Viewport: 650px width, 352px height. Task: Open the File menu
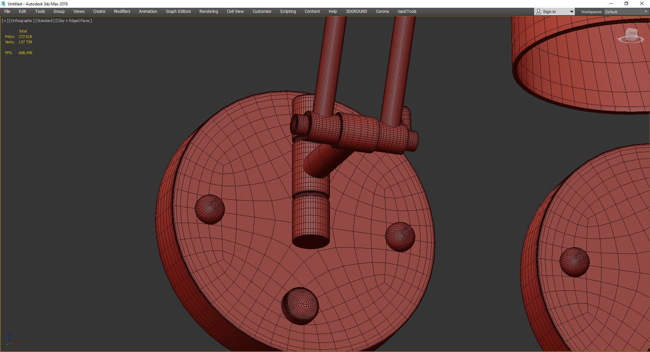point(7,12)
